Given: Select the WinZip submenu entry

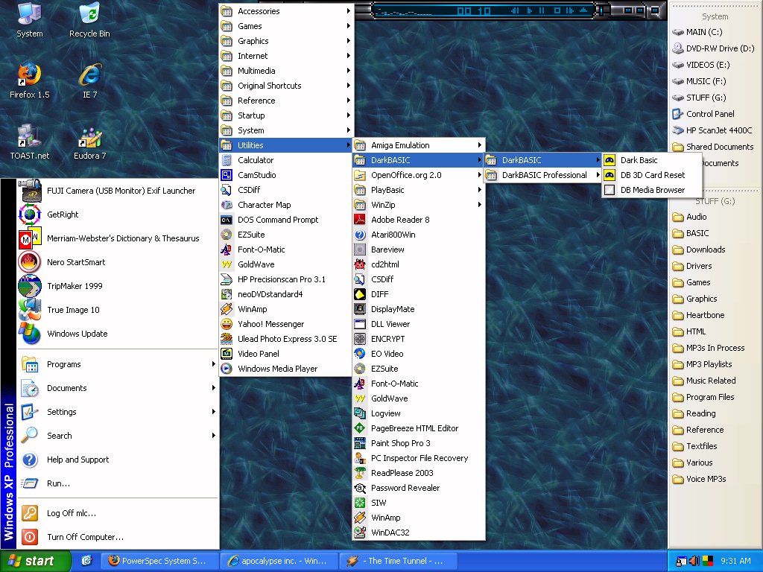Looking at the screenshot, I should click(419, 205).
